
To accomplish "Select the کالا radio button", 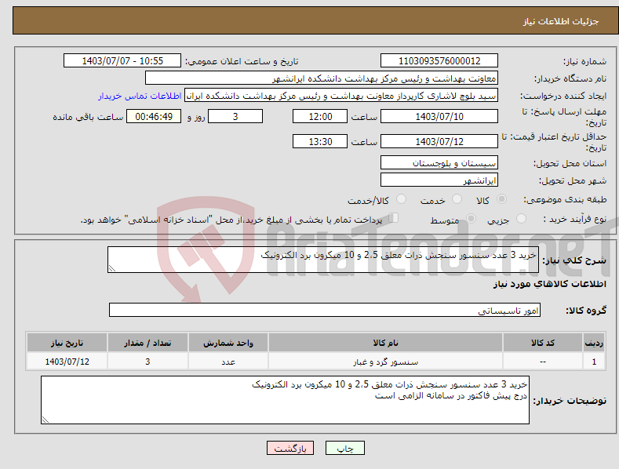I will [501, 199].
